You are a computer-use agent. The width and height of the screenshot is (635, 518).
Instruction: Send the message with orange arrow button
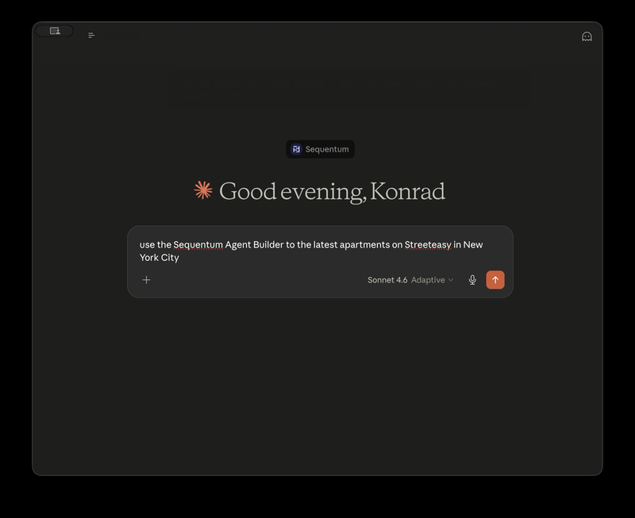(495, 280)
